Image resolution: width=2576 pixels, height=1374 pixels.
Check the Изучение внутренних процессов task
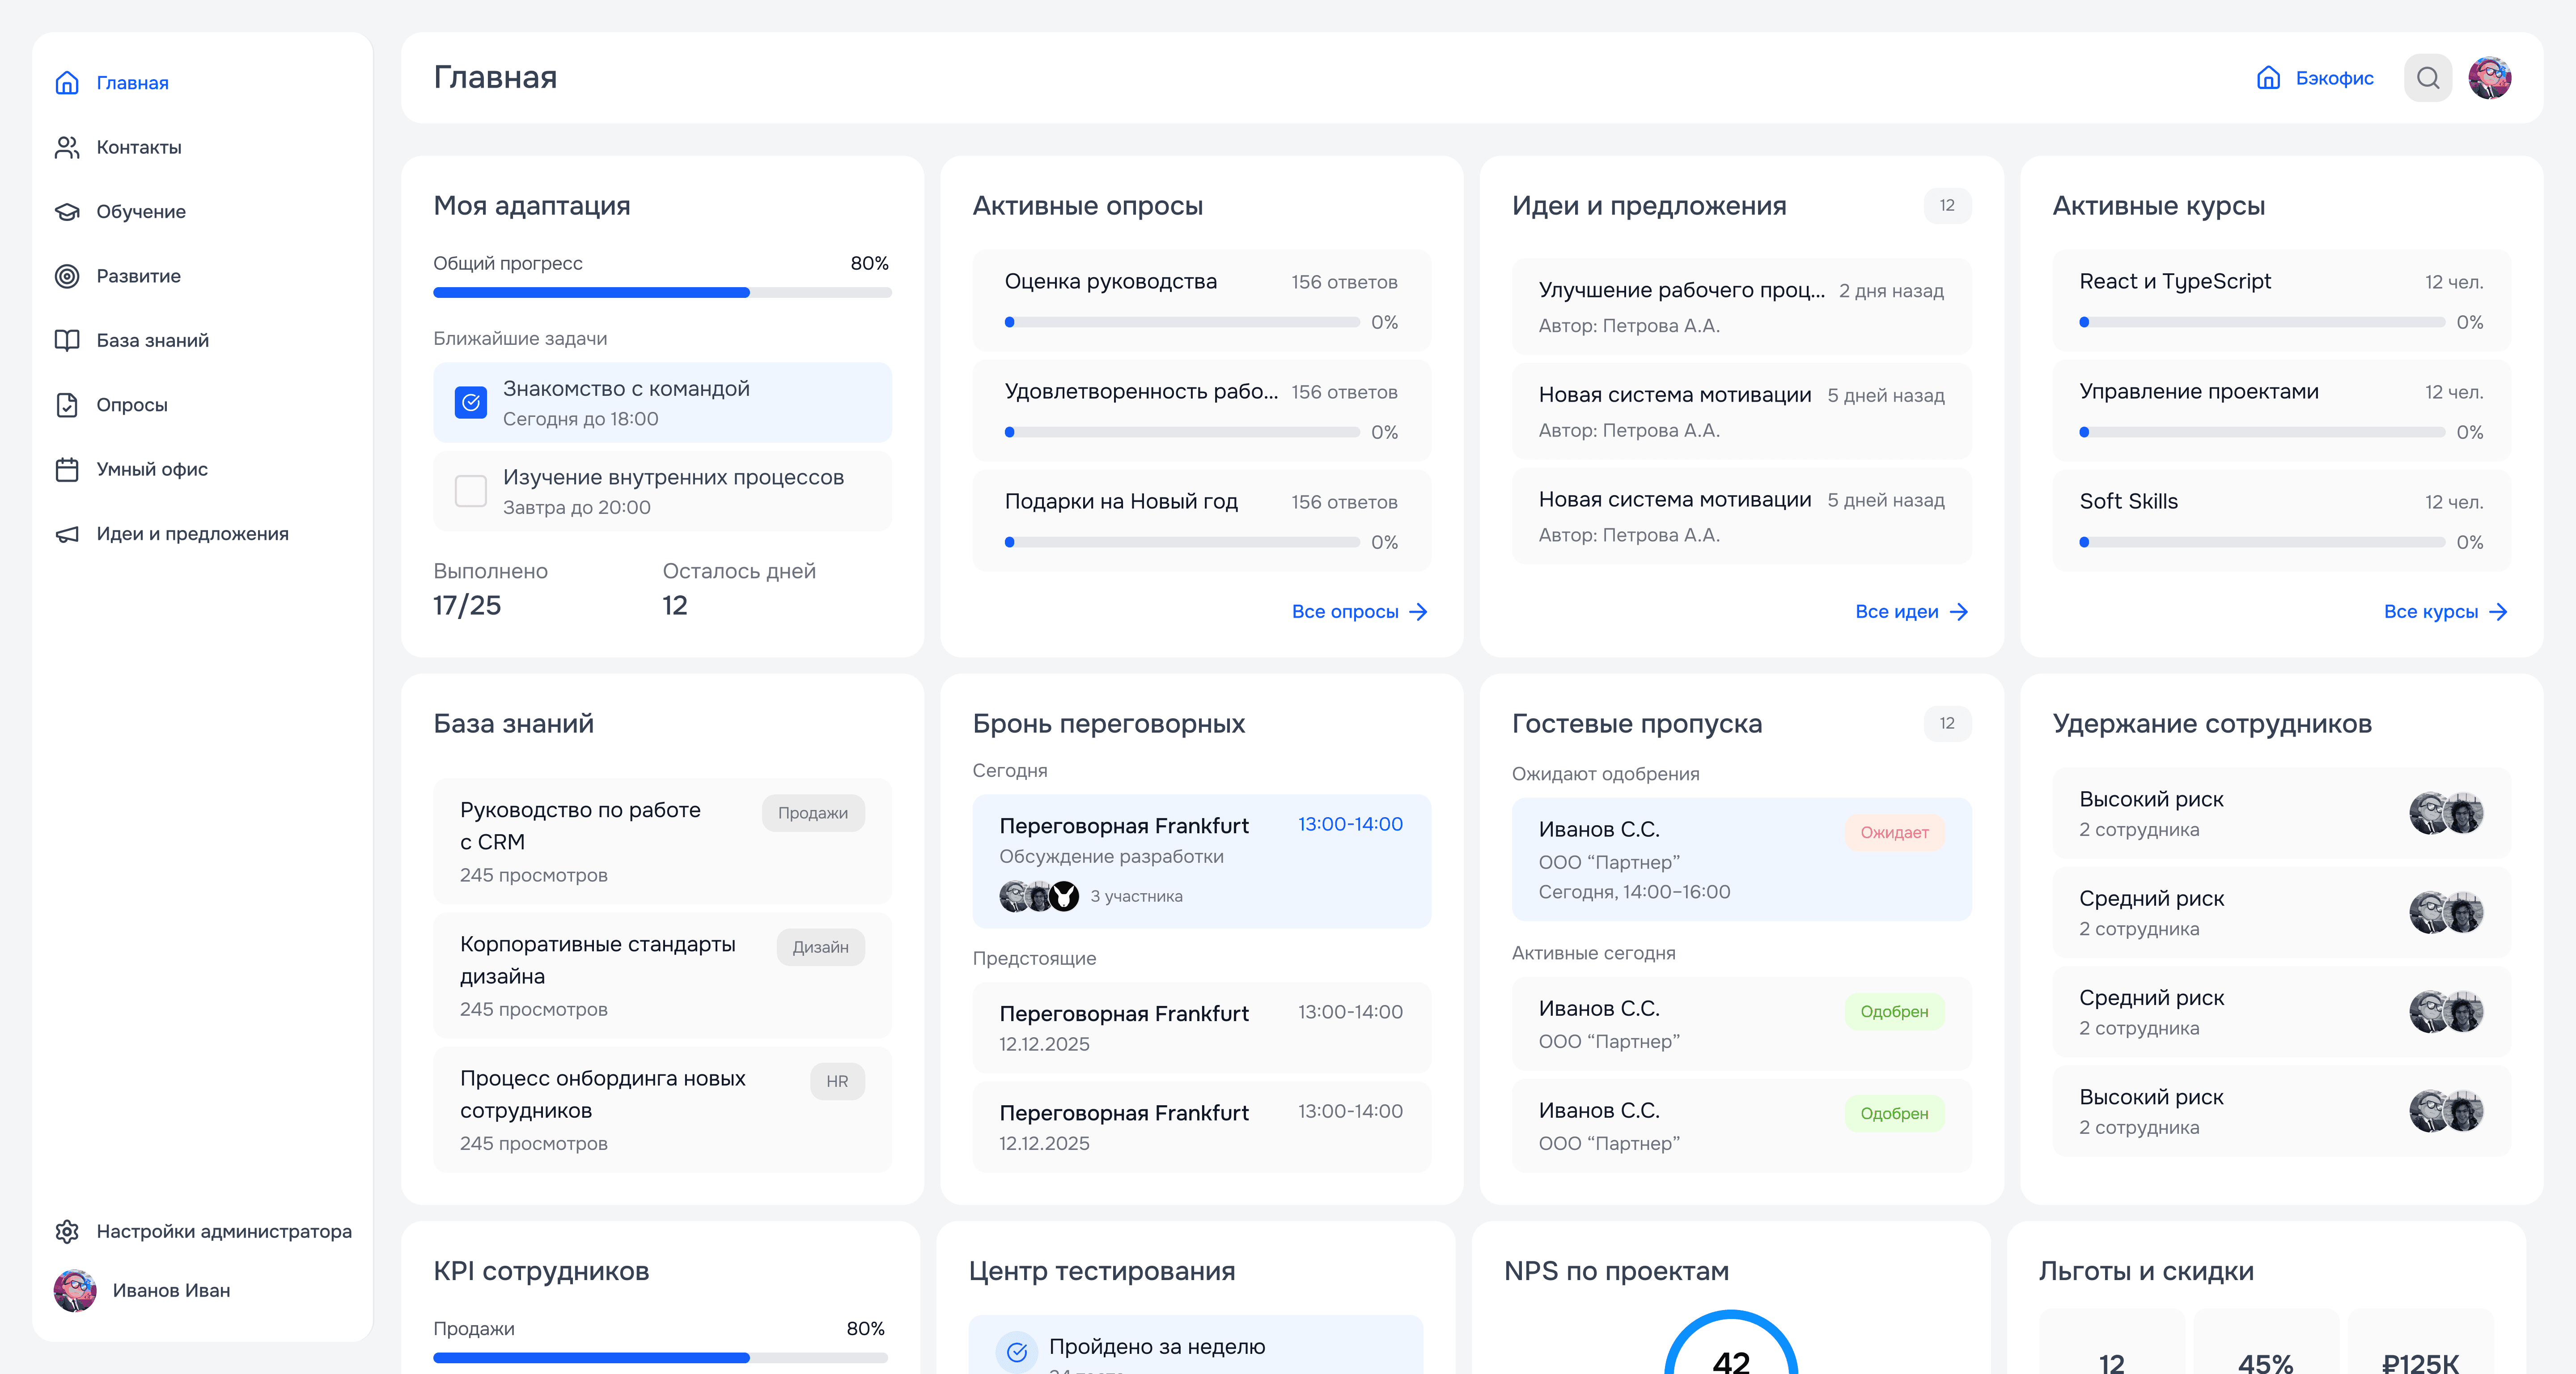(x=471, y=491)
